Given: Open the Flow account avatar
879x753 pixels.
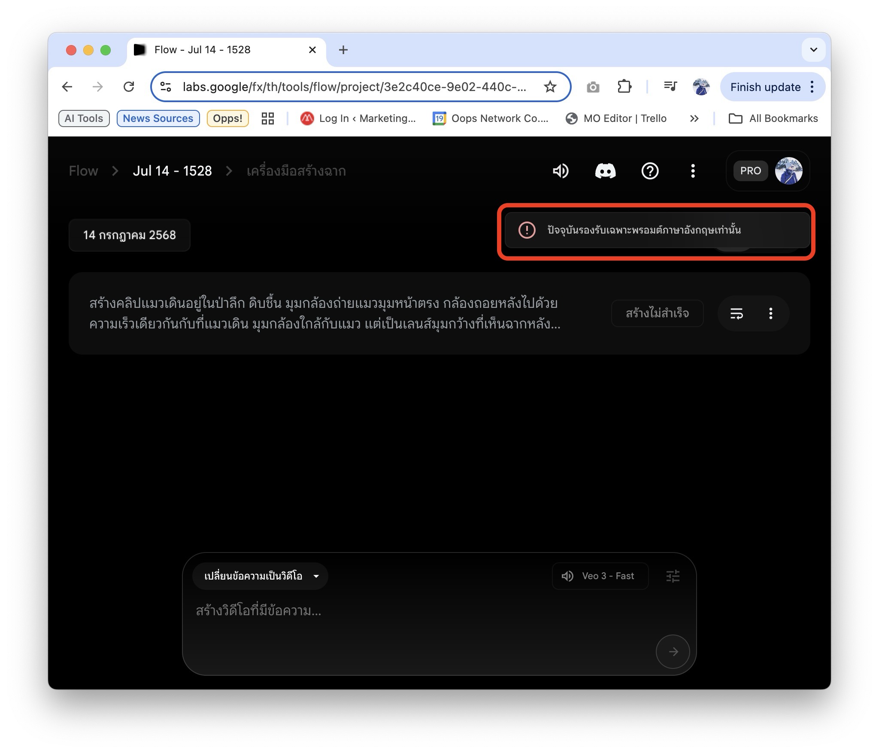Looking at the screenshot, I should point(788,171).
